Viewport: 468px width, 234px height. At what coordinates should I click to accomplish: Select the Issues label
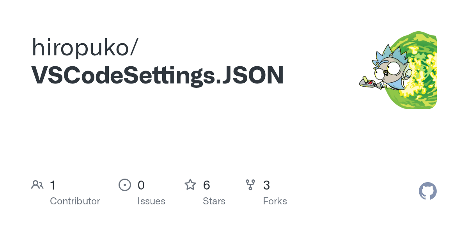pyautogui.click(x=151, y=201)
